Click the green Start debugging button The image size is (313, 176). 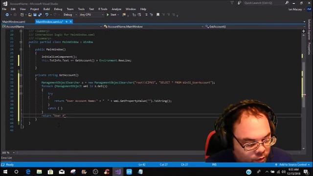click(x=112, y=15)
